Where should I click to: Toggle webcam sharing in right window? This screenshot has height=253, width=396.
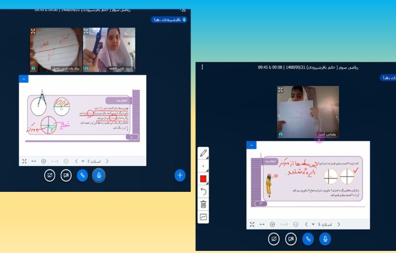(291, 239)
